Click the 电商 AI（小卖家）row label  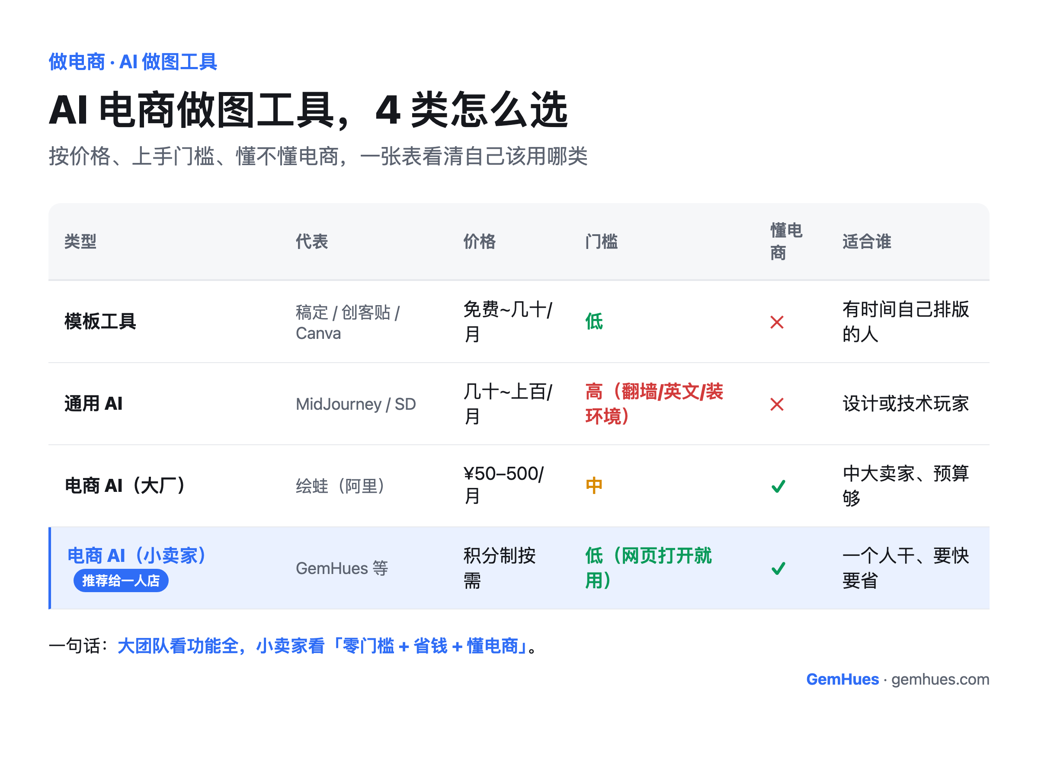138,556
